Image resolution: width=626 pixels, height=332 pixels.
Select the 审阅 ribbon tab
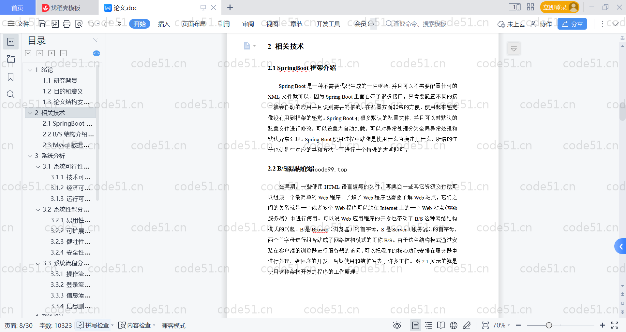click(248, 24)
